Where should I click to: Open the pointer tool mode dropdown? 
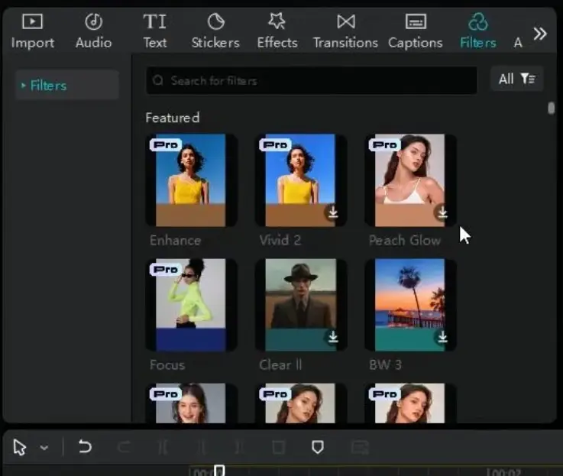click(44, 448)
